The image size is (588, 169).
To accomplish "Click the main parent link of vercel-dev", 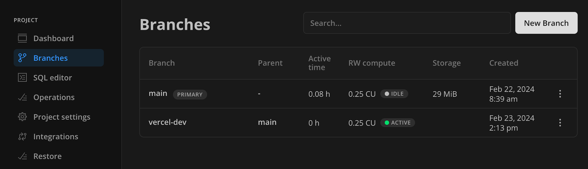I will click(267, 122).
